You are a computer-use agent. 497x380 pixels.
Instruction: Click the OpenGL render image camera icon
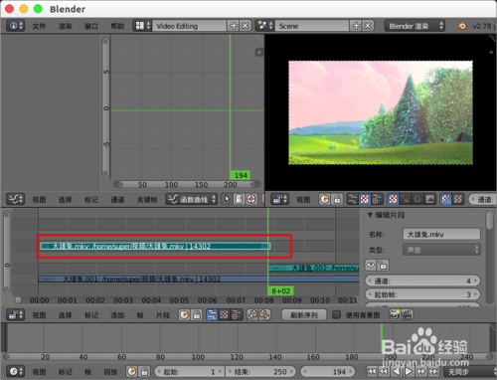click(x=395, y=314)
